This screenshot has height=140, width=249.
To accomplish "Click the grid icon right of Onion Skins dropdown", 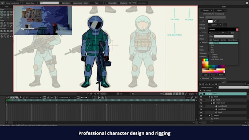I will click(x=45, y=98).
